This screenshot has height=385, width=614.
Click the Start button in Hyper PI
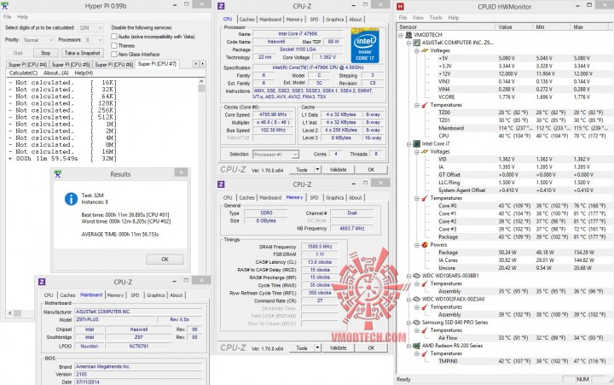tap(18, 53)
